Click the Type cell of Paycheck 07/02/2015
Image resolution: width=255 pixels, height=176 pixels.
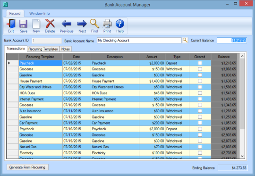point(177,63)
